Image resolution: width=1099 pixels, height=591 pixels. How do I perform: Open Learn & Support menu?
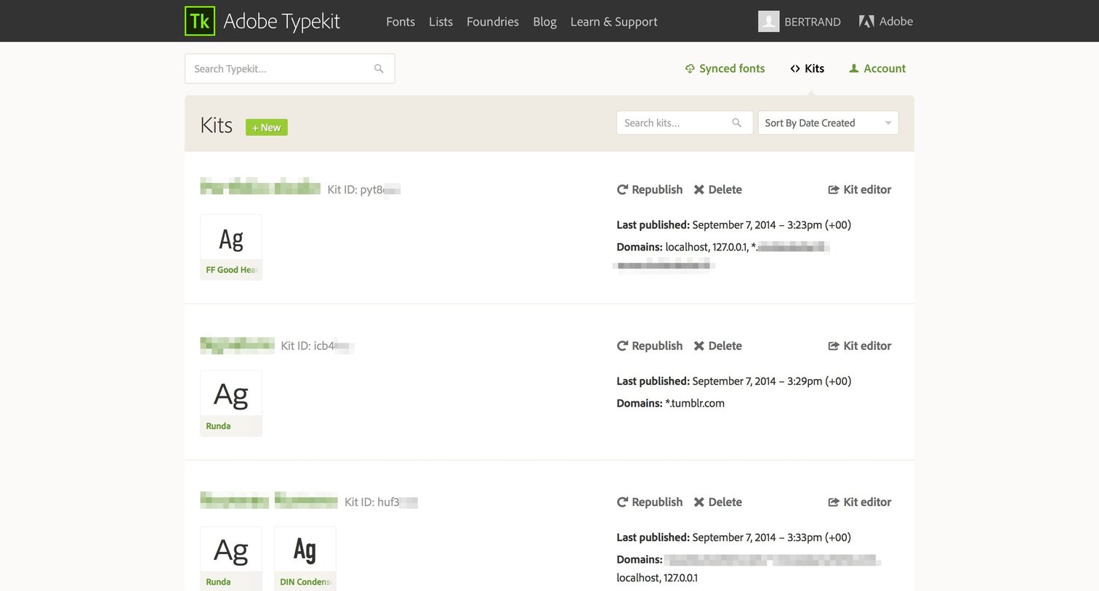pos(613,22)
